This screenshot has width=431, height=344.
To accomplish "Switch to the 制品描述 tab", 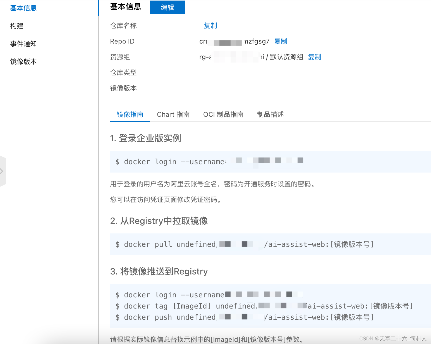I will pyautogui.click(x=270, y=114).
